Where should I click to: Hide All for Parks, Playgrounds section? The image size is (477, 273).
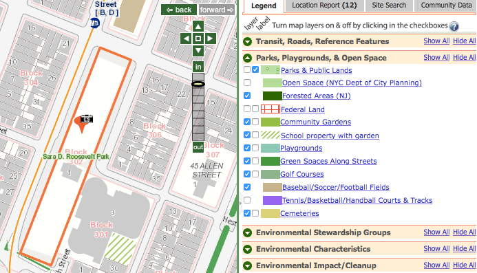click(x=464, y=58)
